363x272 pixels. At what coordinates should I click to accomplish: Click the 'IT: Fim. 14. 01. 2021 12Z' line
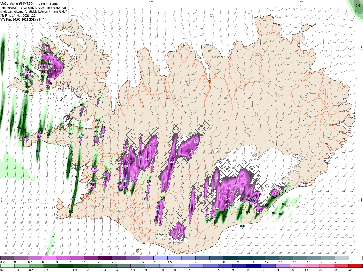tap(18, 16)
